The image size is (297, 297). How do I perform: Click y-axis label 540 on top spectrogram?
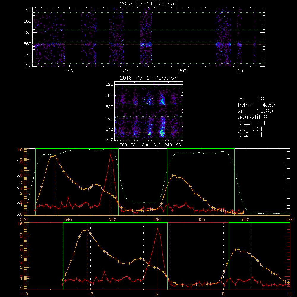(27, 55)
